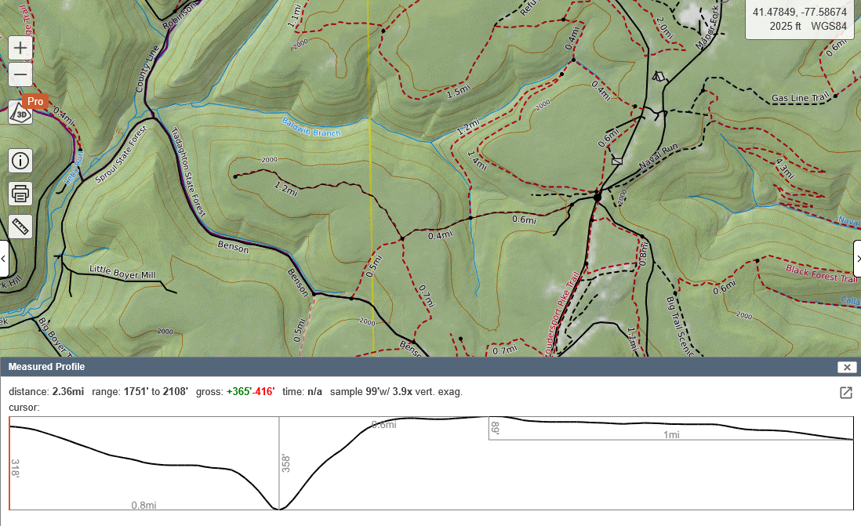Click the Big Trail Scenic label
This screenshot has height=526, width=861.
[x=679, y=325]
